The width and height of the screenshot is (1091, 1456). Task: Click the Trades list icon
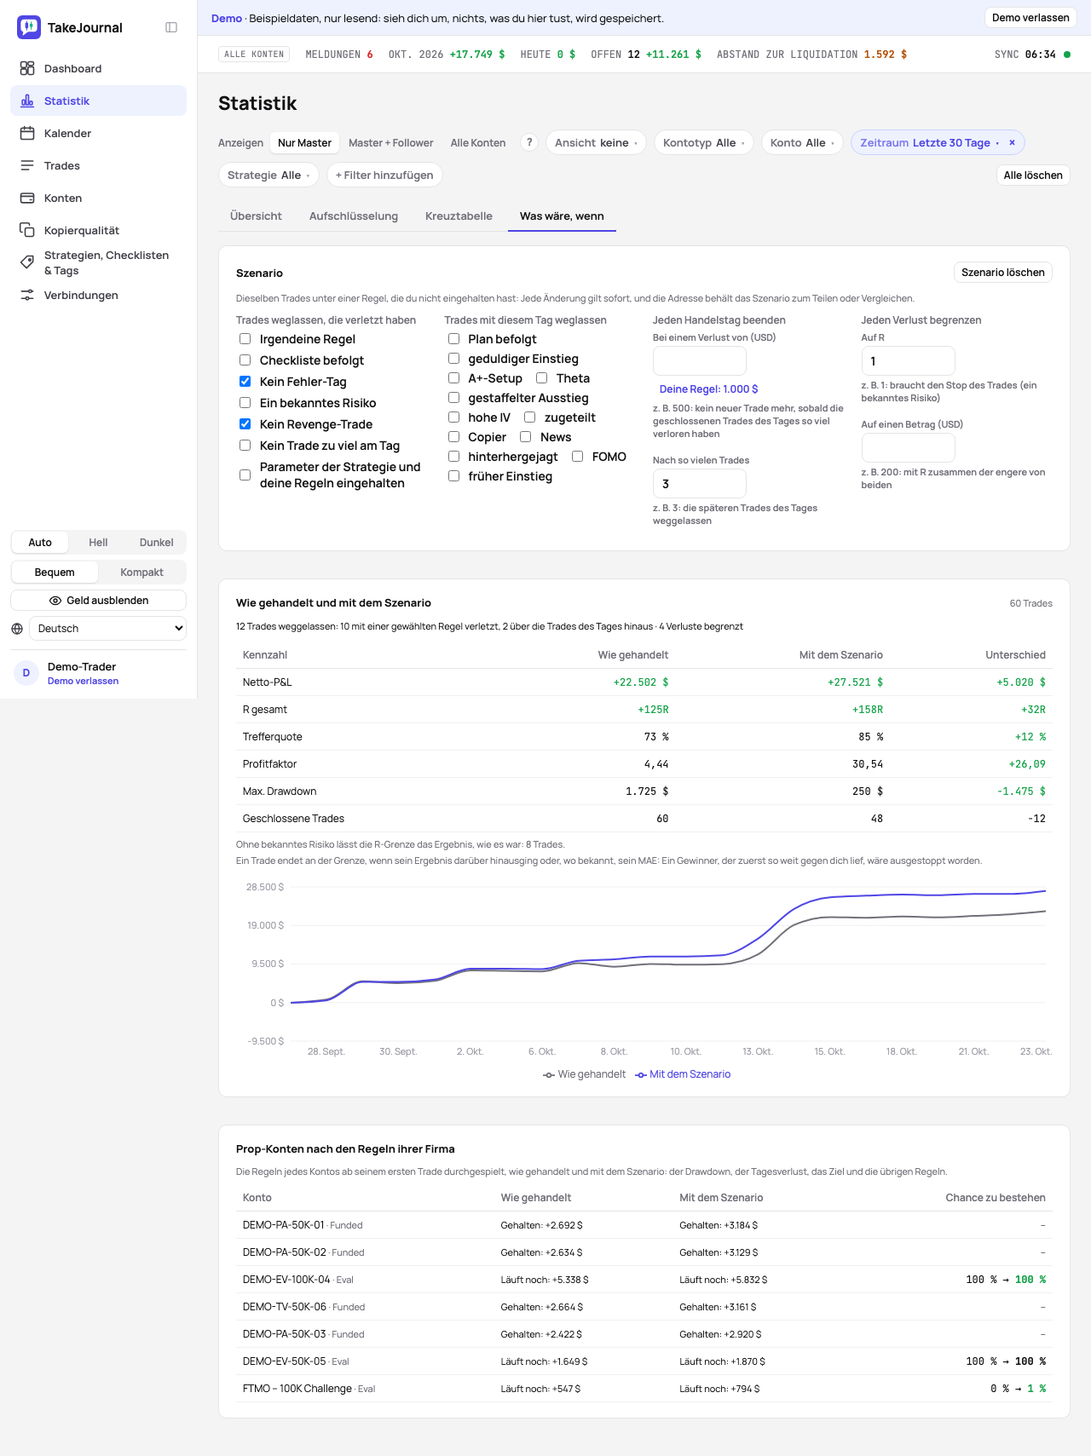(x=27, y=165)
